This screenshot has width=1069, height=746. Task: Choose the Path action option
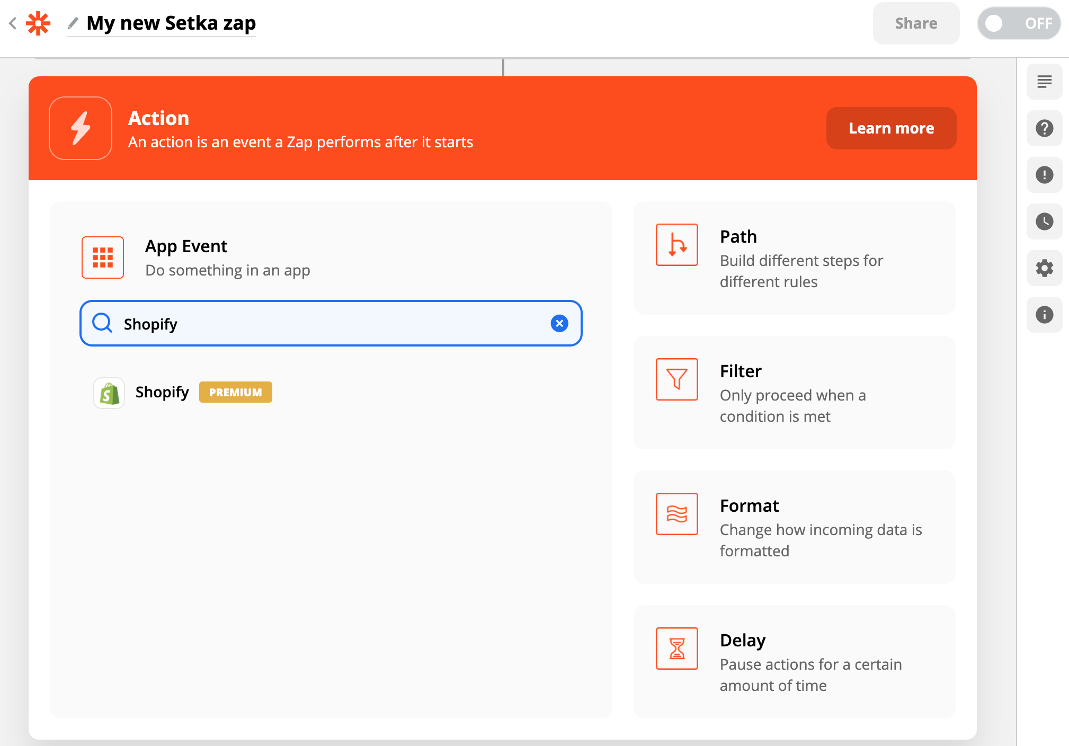pos(794,258)
